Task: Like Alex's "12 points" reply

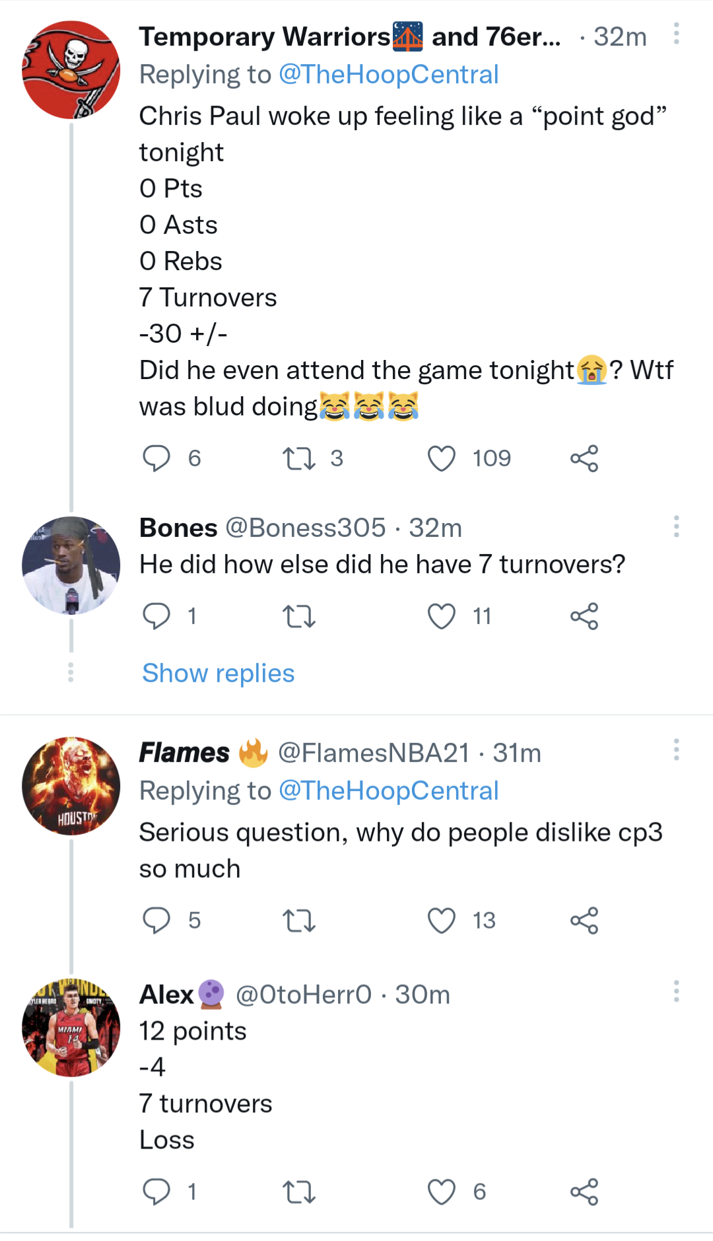Action: [441, 1191]
